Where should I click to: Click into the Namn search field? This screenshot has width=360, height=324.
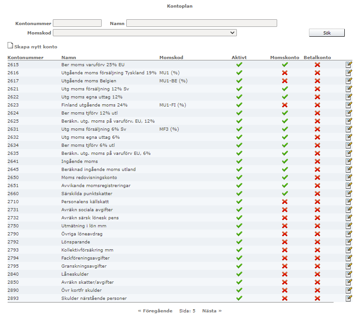(201, 23)
